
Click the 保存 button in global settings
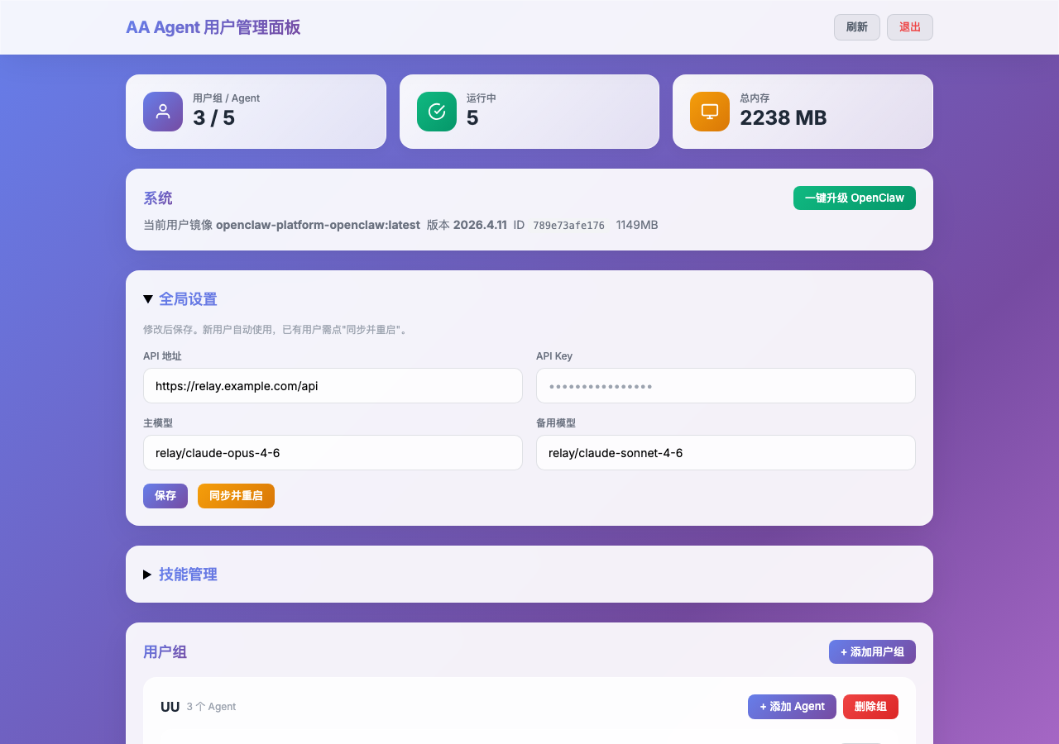click(165, 495)
